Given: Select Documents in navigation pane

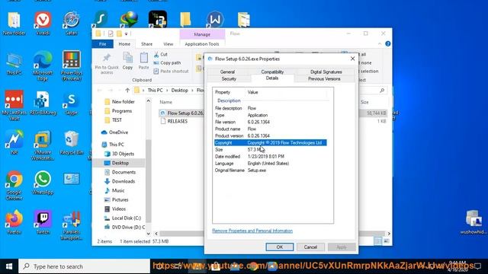Looking at the screenshot, I should tap(120, 172).
